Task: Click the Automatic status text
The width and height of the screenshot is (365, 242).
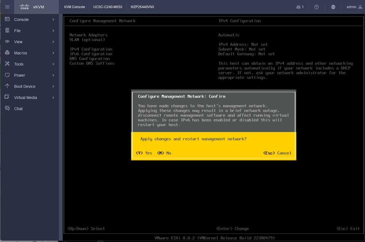Action: point(229,35)
